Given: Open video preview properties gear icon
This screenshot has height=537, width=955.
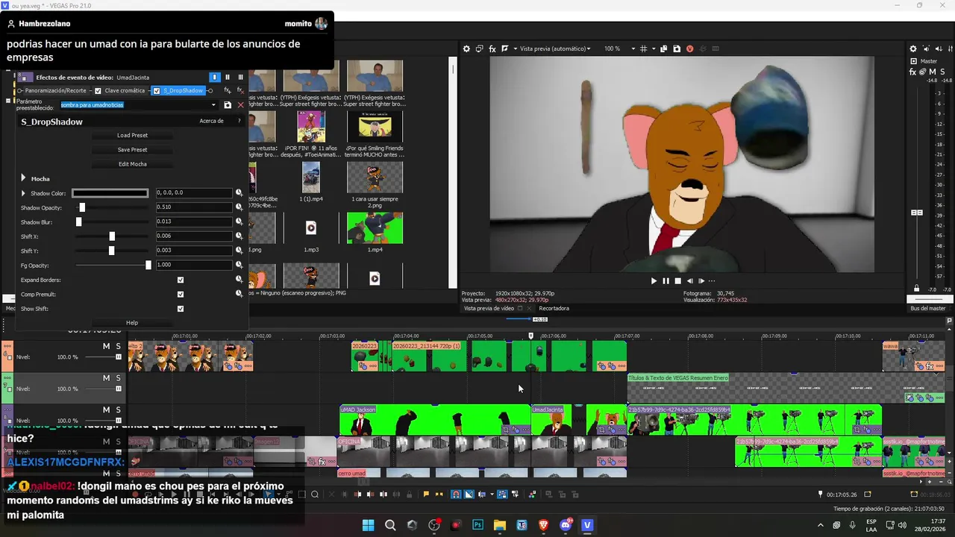Looking at the screenshot, I should pyautogui.click(x=467, y=48).
